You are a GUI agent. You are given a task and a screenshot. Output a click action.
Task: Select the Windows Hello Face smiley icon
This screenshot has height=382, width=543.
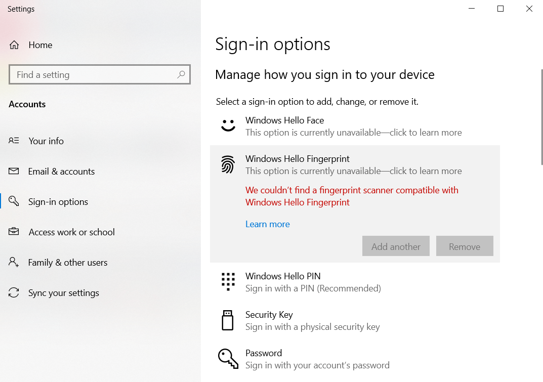228,125
